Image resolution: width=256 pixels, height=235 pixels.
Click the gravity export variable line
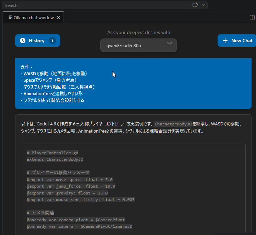point(67,193)
